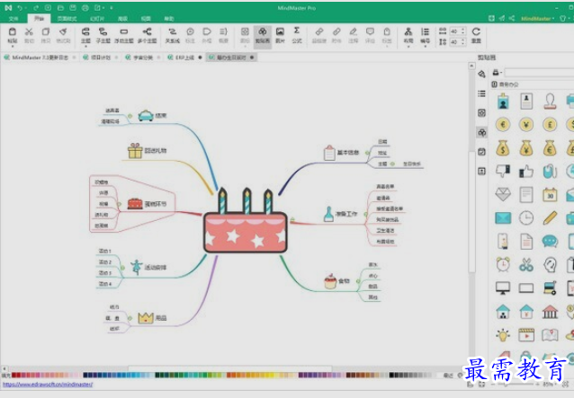Pick the Euro coin clipart icon
574x398 pixels.
point(503,125)
